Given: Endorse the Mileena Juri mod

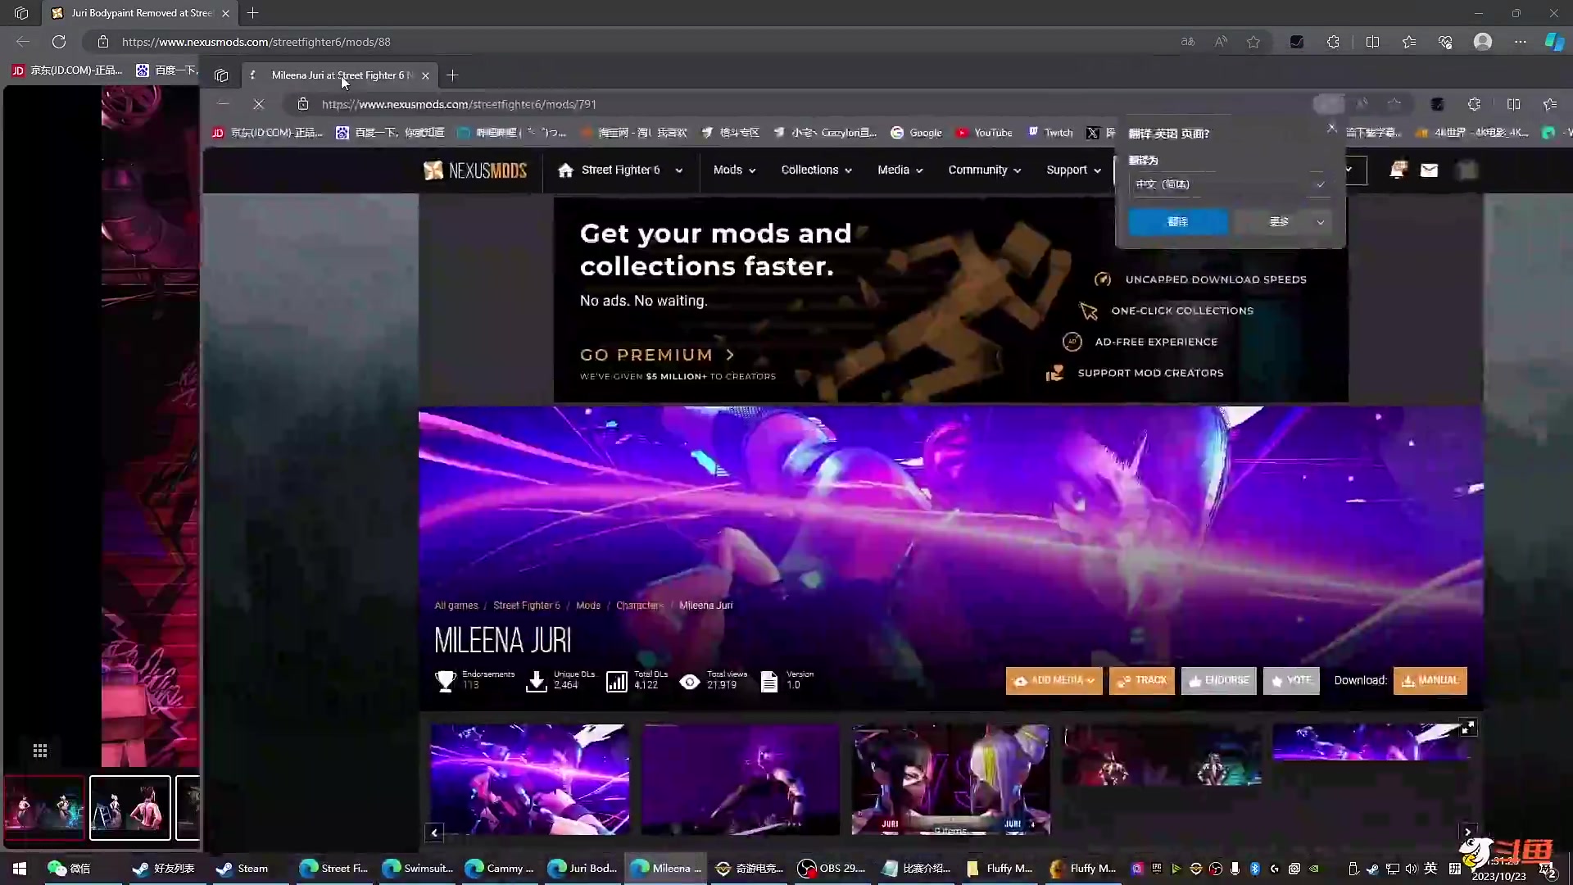Looking at the screenshot, I should [x=1218, y=680].
